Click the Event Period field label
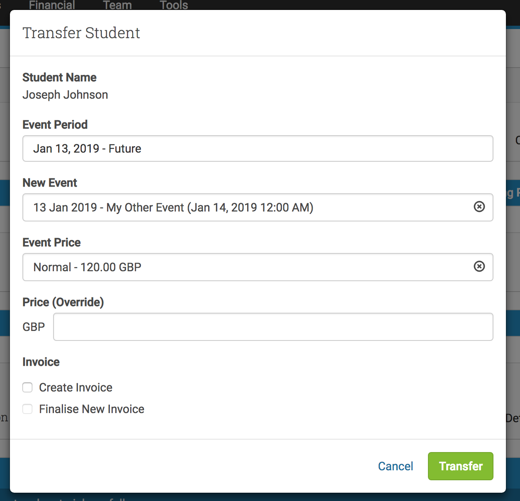Image resolution: width=520 pixels, height=501 pixels. point(55,124)
